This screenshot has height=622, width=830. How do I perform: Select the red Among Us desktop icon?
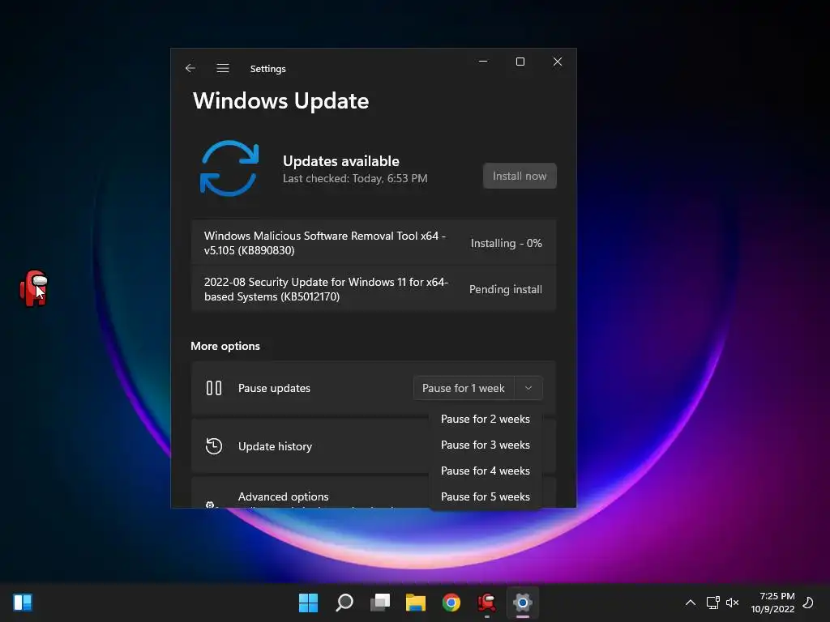[34, 288]
